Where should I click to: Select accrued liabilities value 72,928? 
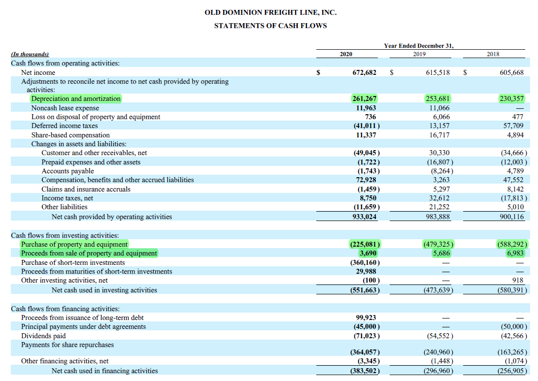tap(366, 180)
